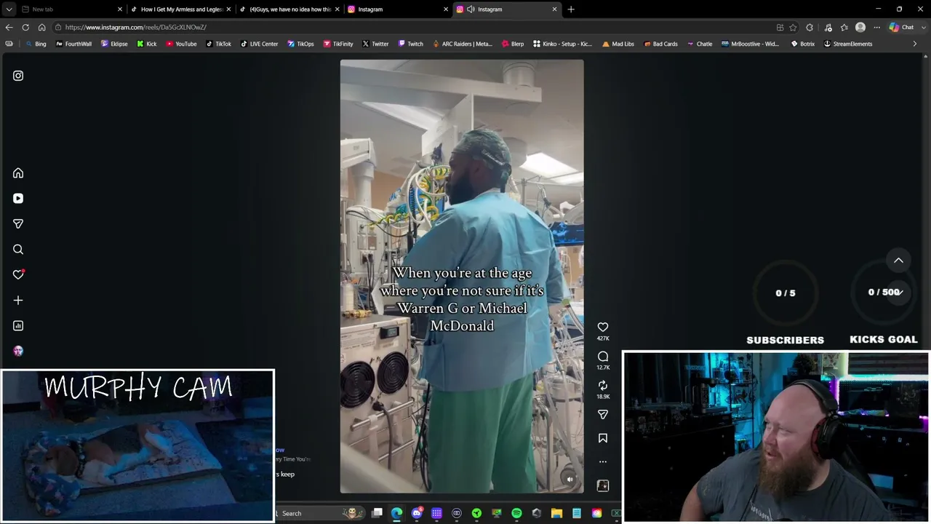The image size is (931, 524).
Task: Open the FourthWall bookmark
Action: pos(73,44)
